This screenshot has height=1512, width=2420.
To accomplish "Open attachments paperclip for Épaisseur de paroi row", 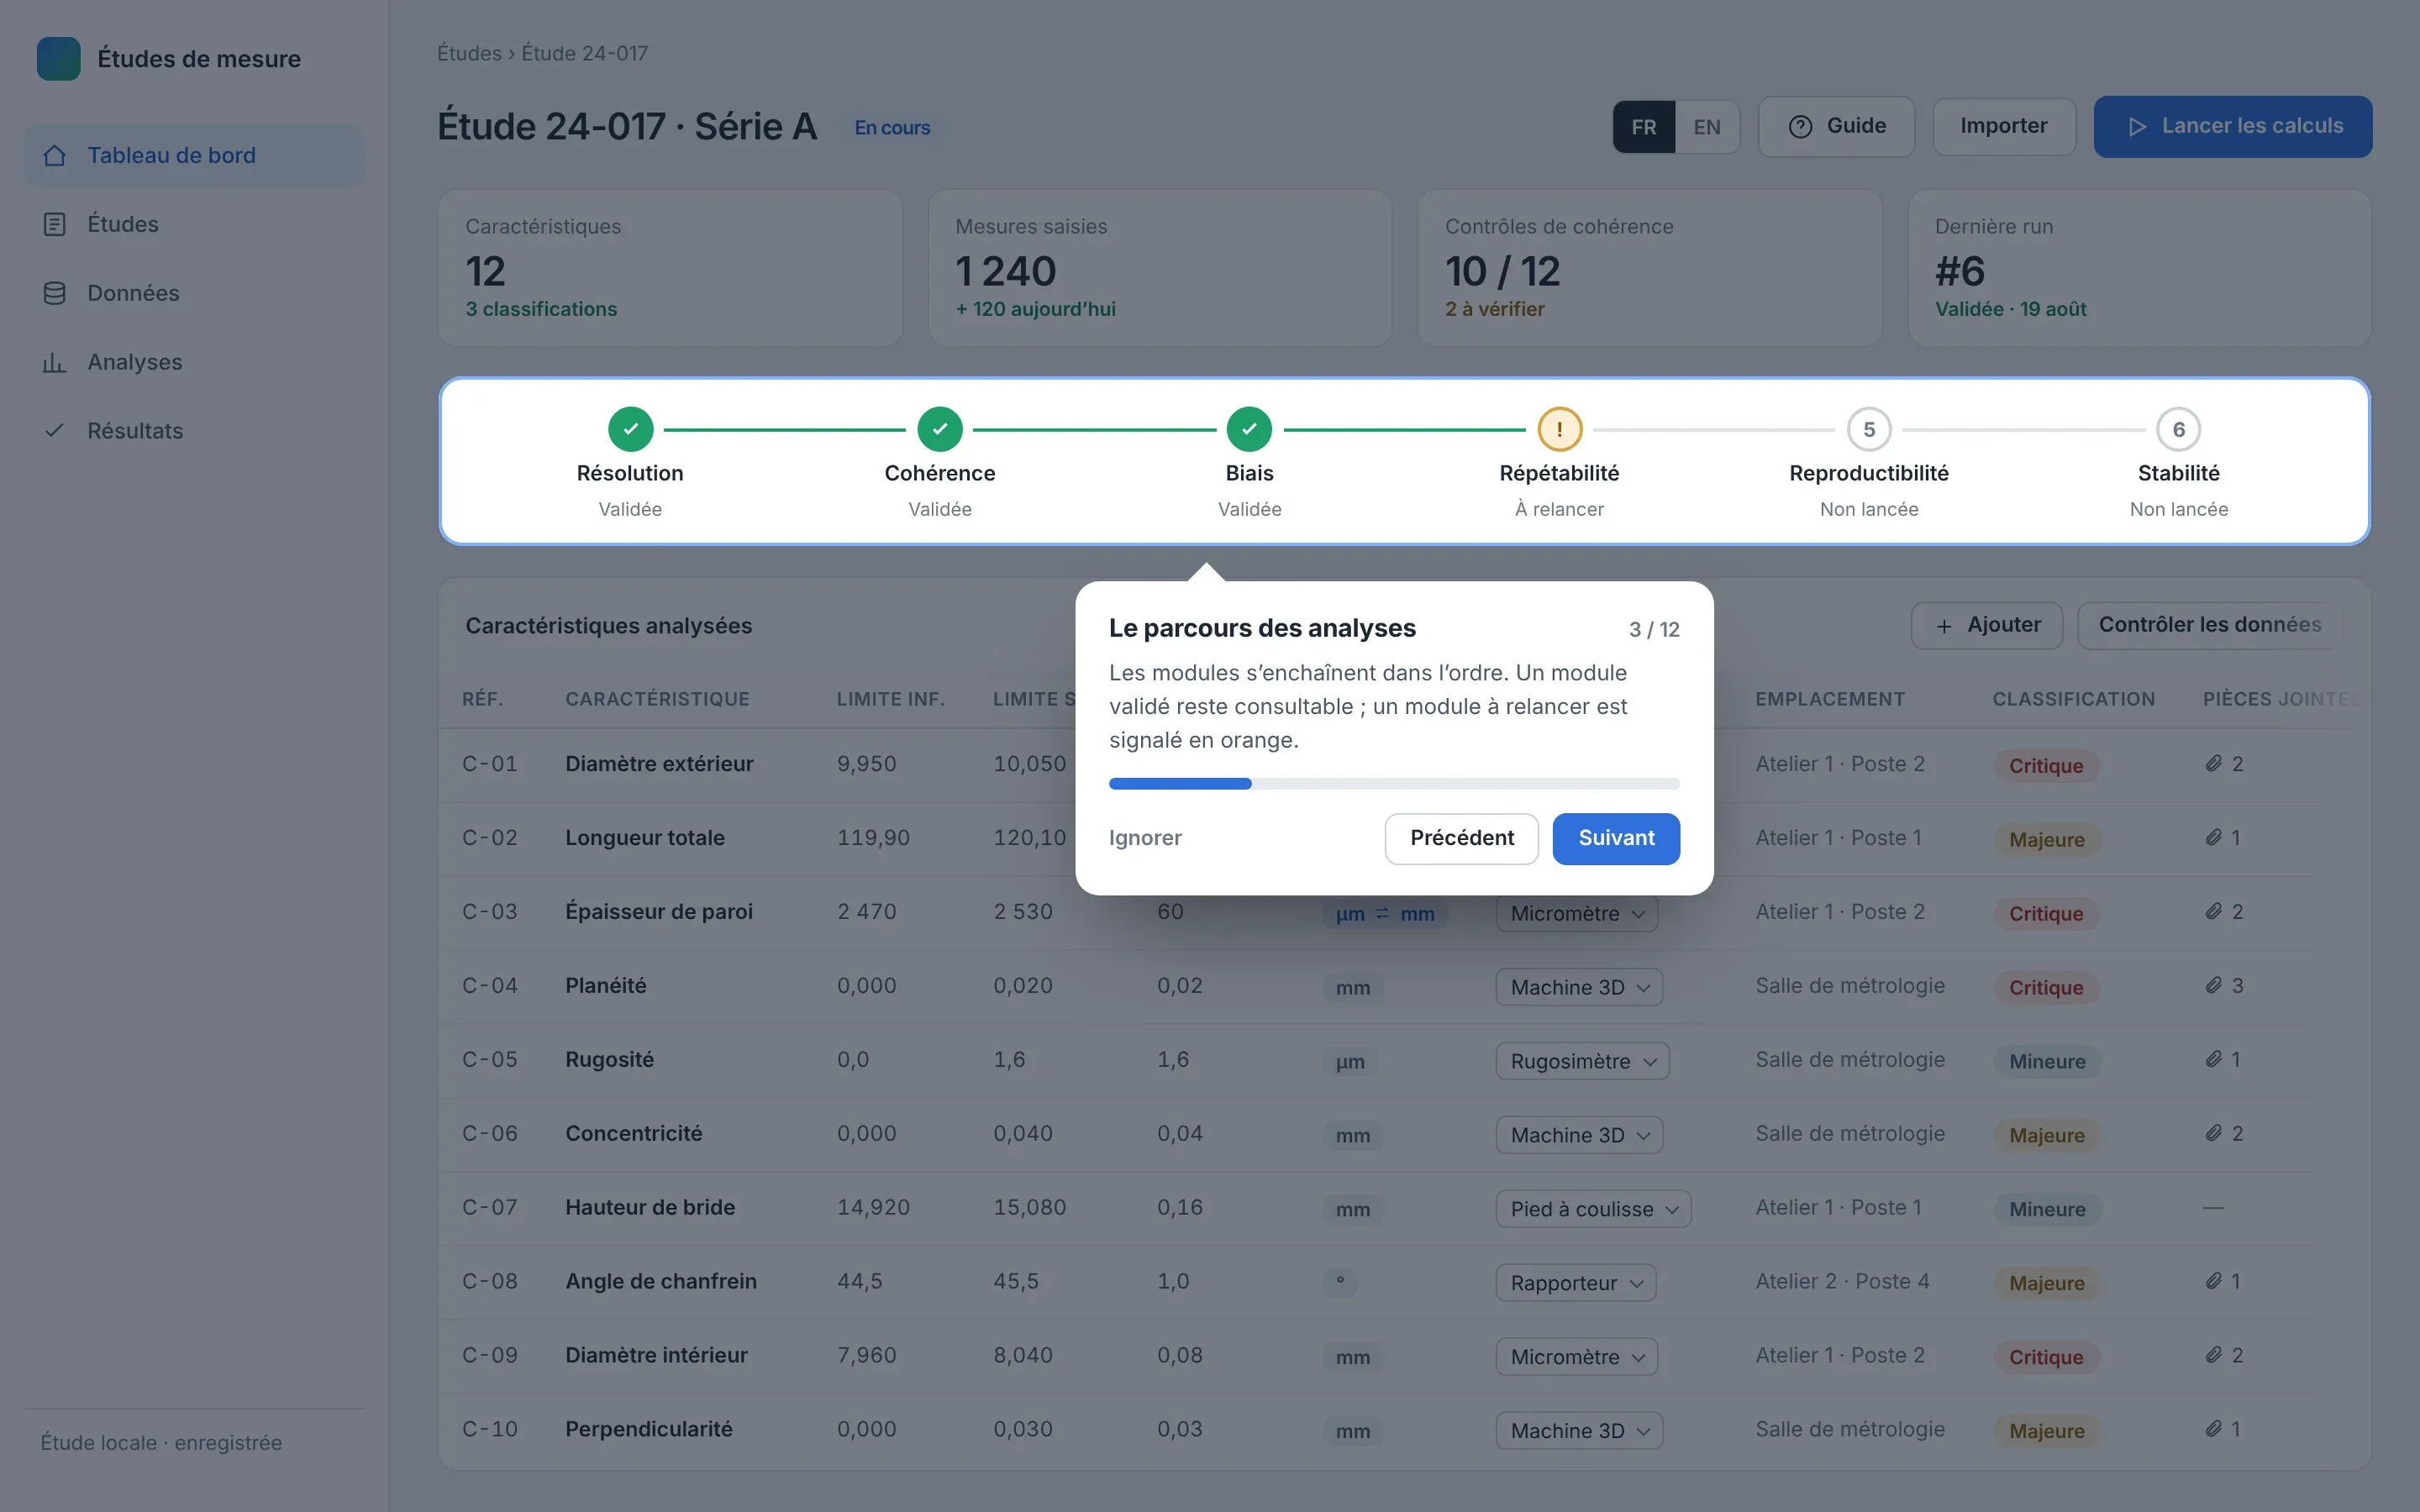I will [x=2214, y=912].
